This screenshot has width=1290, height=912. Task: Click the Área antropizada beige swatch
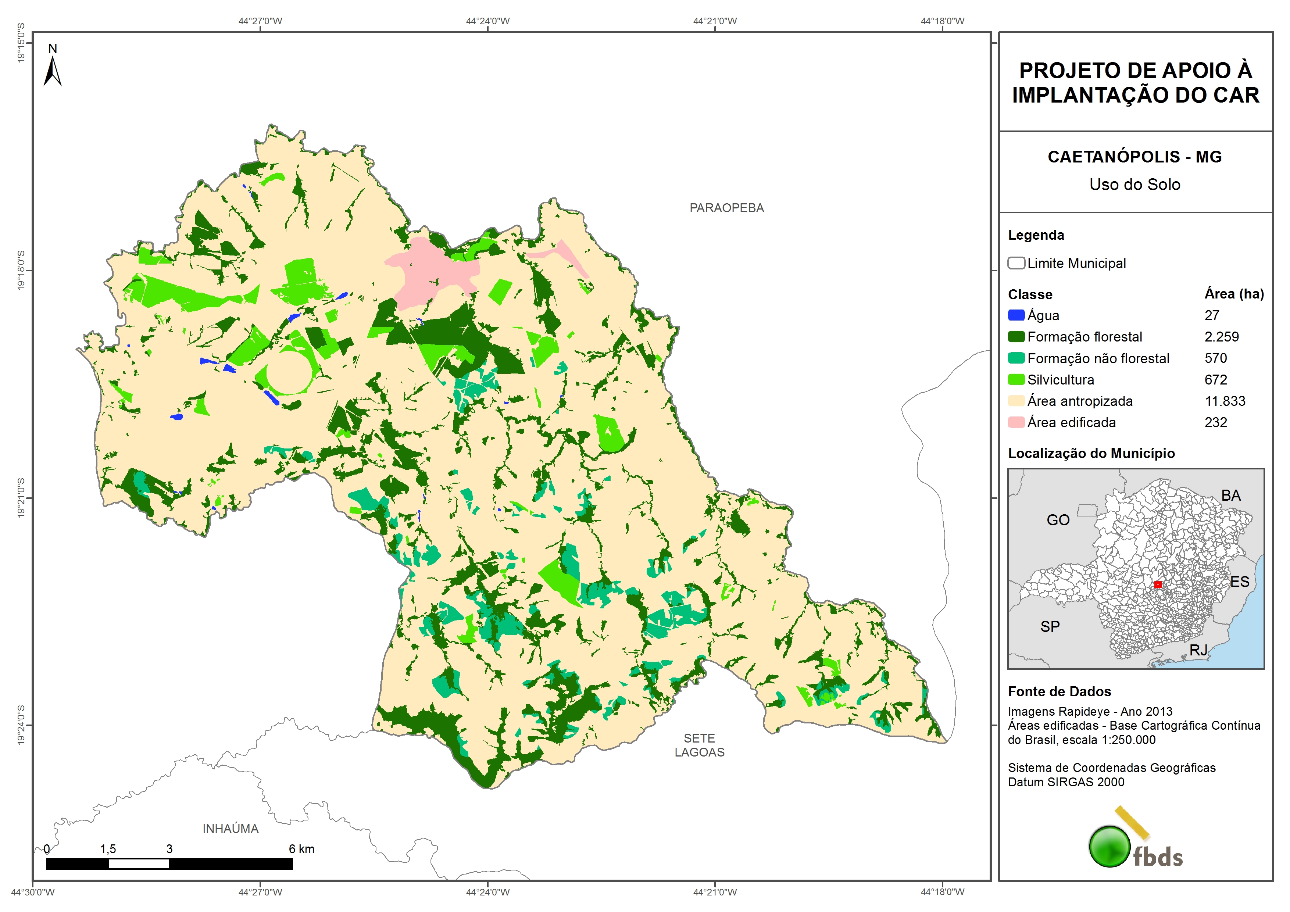pyautogui.click(x=1016, y=401)
